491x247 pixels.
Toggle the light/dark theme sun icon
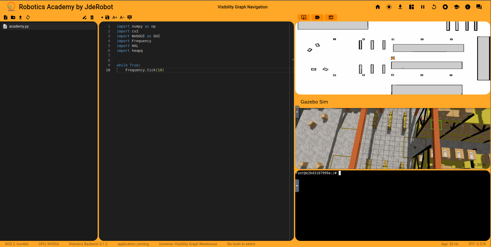(x=389, y=7)
